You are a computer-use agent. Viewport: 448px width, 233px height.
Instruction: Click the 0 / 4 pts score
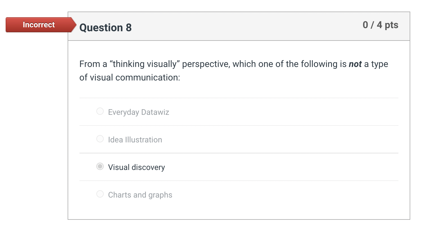pos(380,25)
